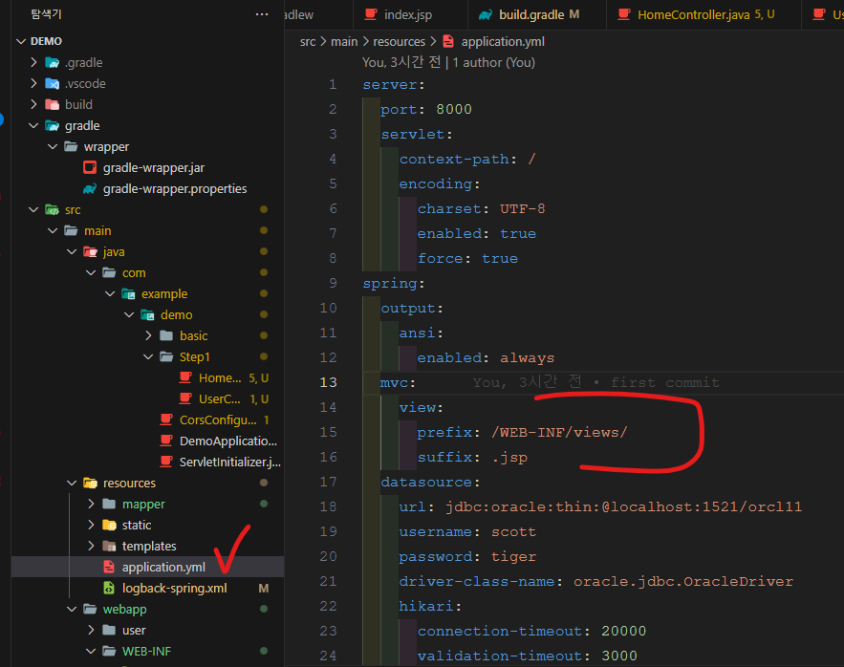Click the logback-spring.xml file icon
The height and width of the screenshot is (667, 844).
(x=109, y=588)
